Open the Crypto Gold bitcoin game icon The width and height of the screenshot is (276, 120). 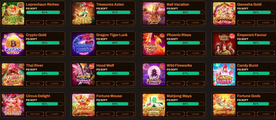[13, 44]
